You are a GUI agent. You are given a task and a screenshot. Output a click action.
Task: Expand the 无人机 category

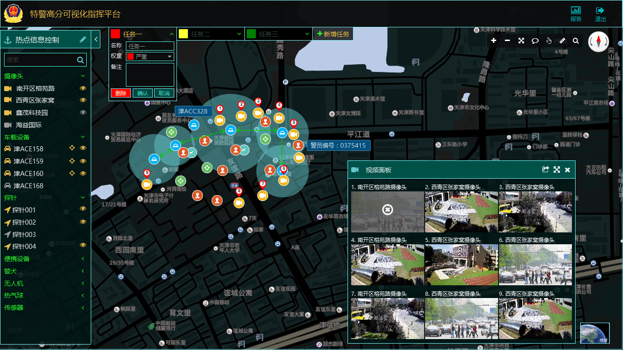(83, 283)
